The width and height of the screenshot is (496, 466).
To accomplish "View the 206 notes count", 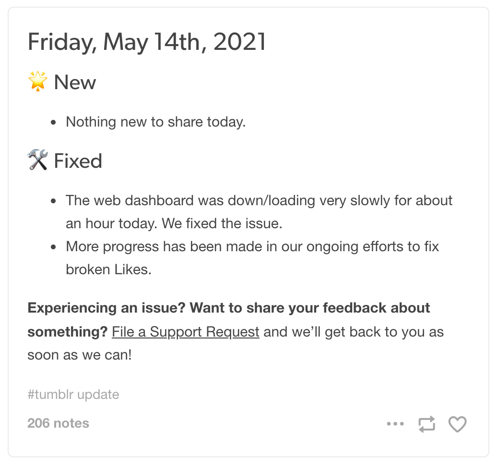I will 59,423.
